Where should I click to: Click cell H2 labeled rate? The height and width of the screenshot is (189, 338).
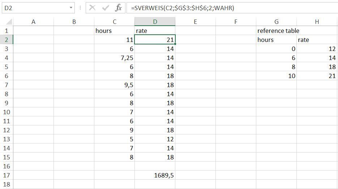coord(317,40)
